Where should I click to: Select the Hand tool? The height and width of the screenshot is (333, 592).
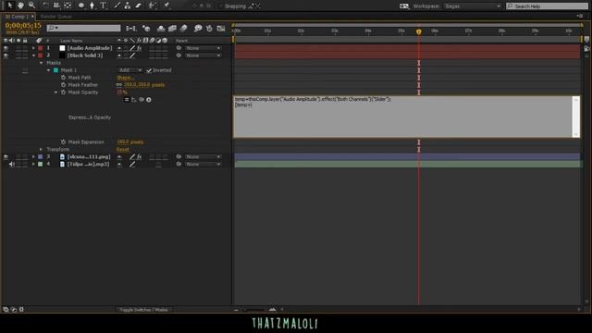click(x=20, y=6)
